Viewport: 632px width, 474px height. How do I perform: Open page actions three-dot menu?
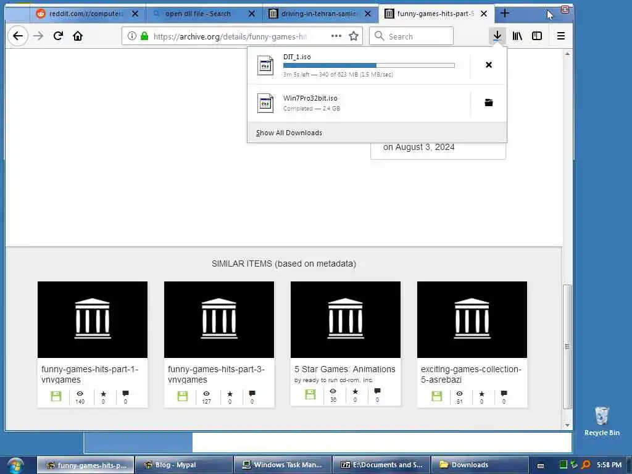[336, 36]
